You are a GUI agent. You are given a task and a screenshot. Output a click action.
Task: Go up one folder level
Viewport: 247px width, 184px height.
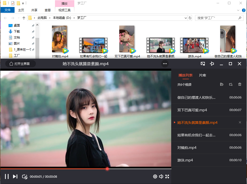24,18
